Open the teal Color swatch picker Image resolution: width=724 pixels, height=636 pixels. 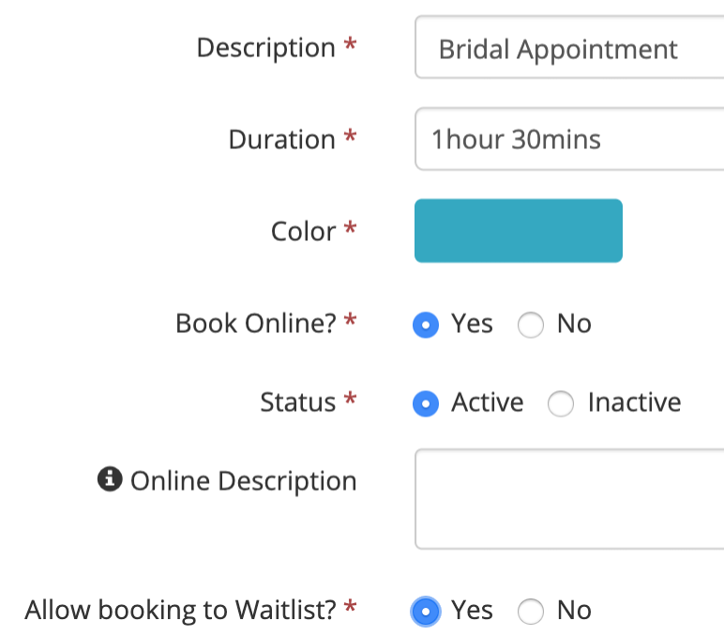519,231
